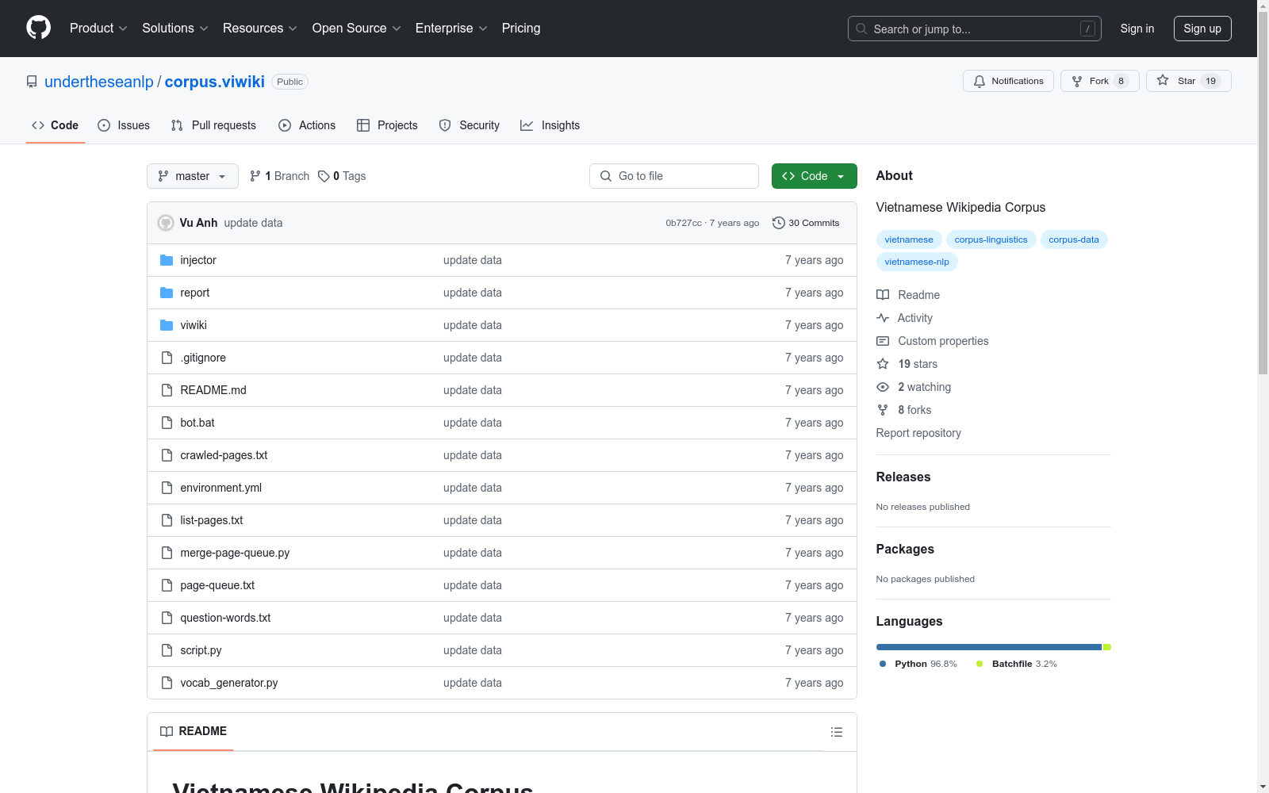Open the crawled-pages.txt file
The image size is (1269, 793).
tap(224, 455)
